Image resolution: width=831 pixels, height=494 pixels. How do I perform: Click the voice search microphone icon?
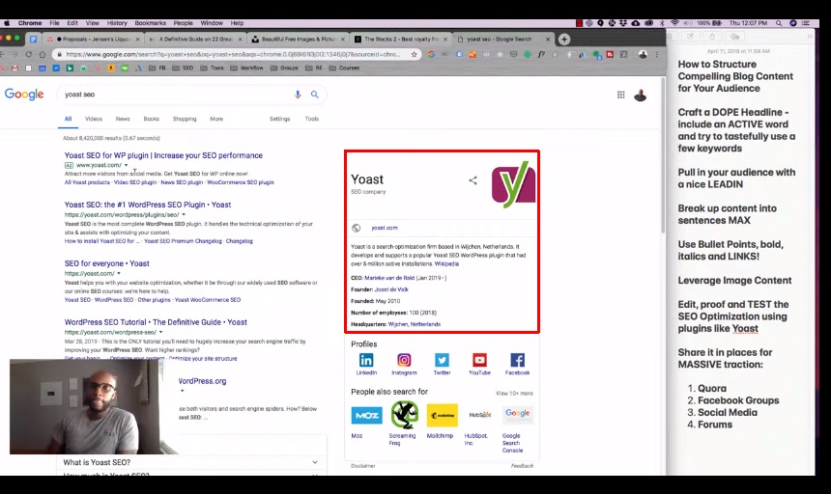point(298,95)
